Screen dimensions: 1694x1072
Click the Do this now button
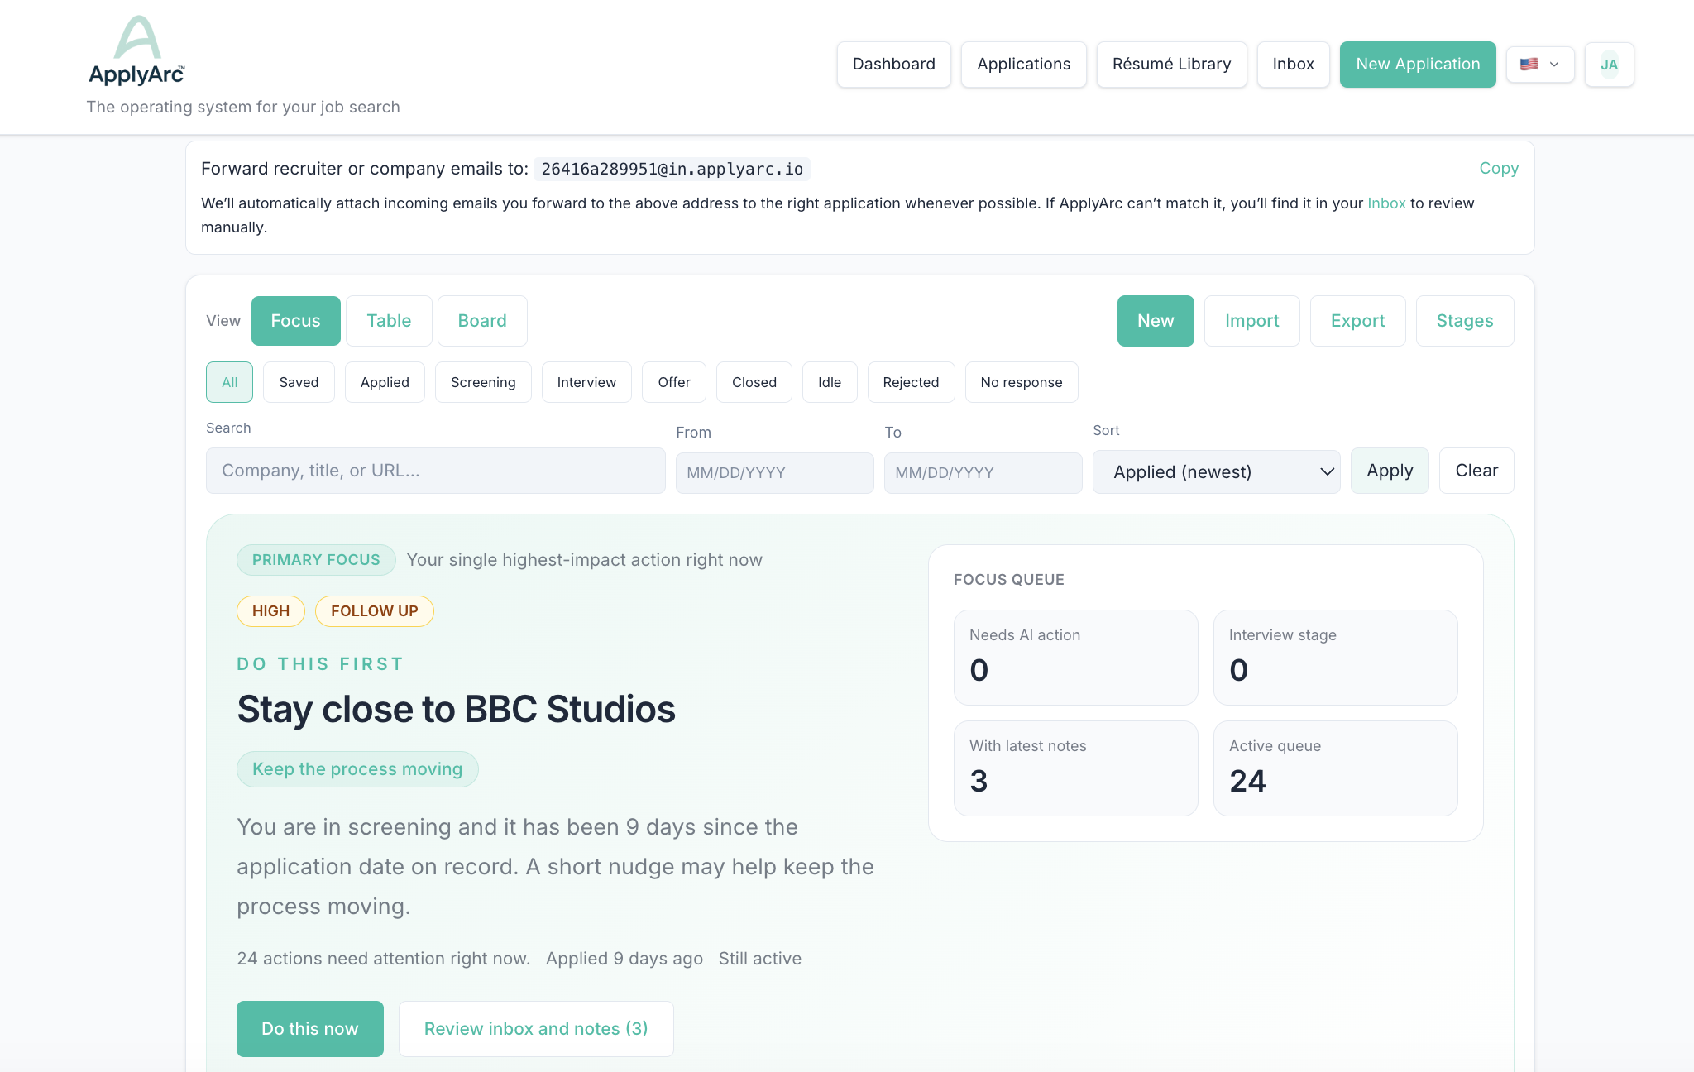click(x=310, y=1029)
